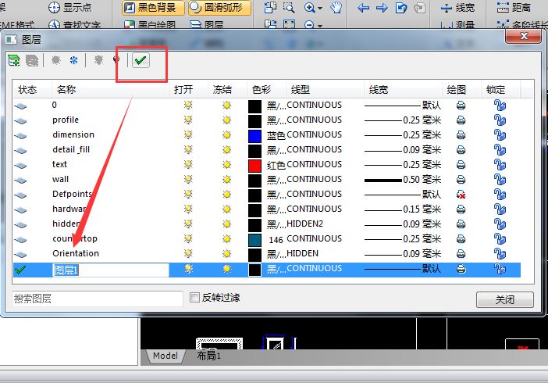This screenshot has width=548, height=390.
Task: Click blue color swatch of dimension layer
Action: point(254,136)
